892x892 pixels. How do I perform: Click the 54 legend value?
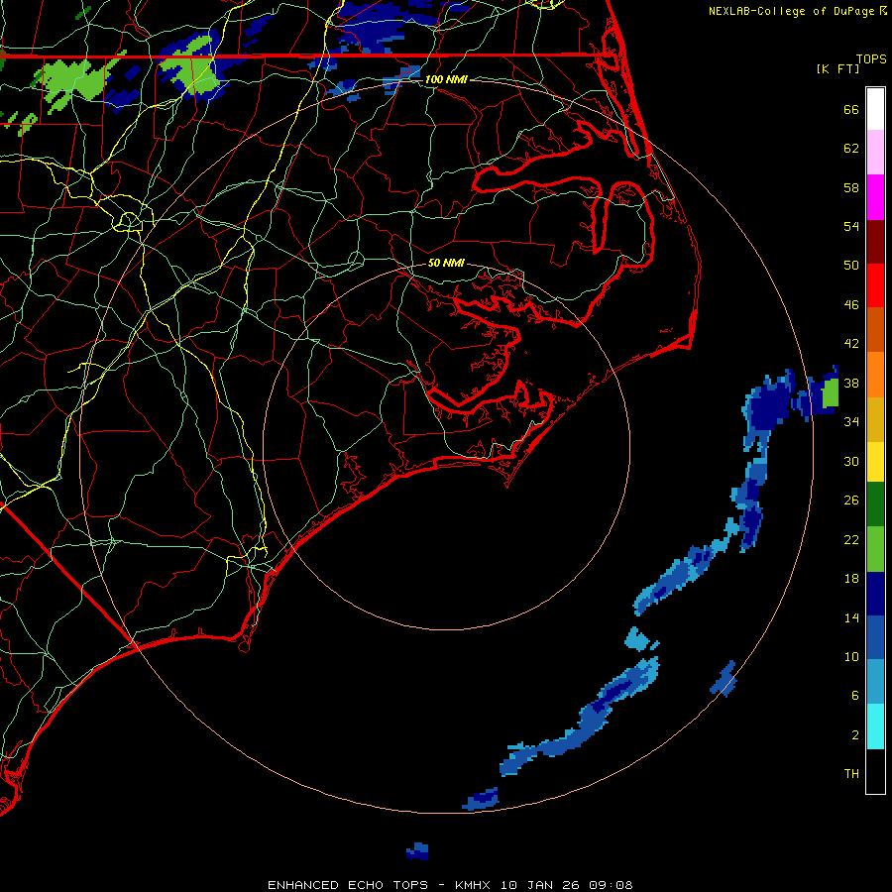click(x=851, y=226)
